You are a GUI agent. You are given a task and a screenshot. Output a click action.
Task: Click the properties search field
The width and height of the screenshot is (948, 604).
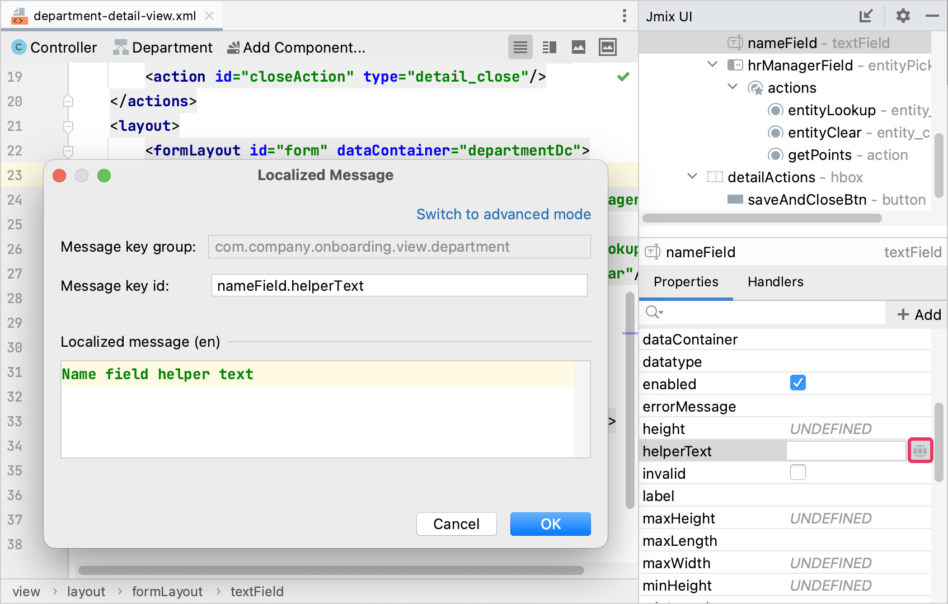click(762, 313)
